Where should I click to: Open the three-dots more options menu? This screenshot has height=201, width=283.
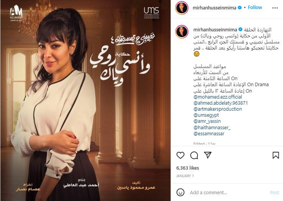click(275, 8)
